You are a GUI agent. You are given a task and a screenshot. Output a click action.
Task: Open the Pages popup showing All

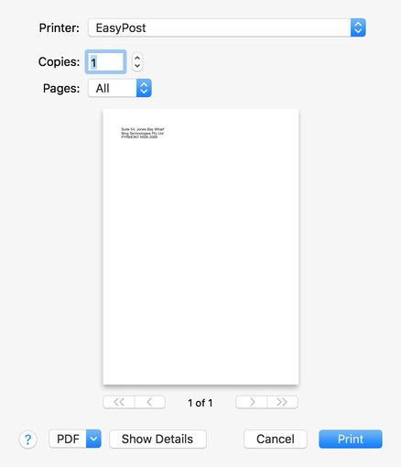(x=120, y=88)
